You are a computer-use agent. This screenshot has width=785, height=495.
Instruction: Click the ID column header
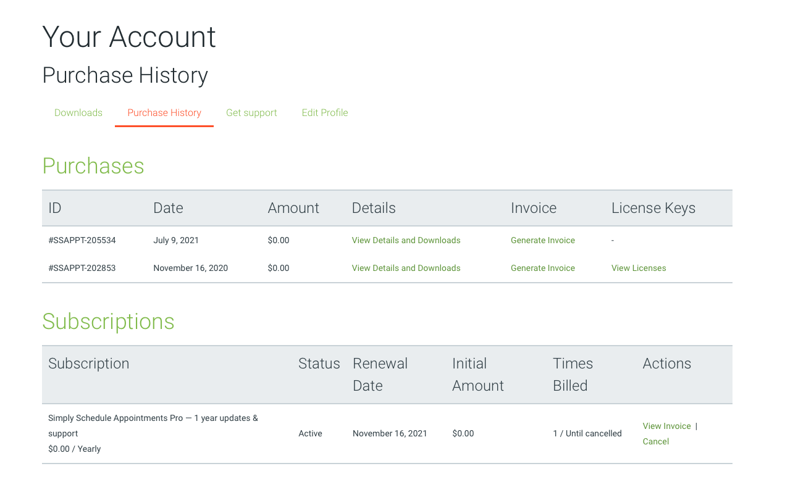point(54,208)
